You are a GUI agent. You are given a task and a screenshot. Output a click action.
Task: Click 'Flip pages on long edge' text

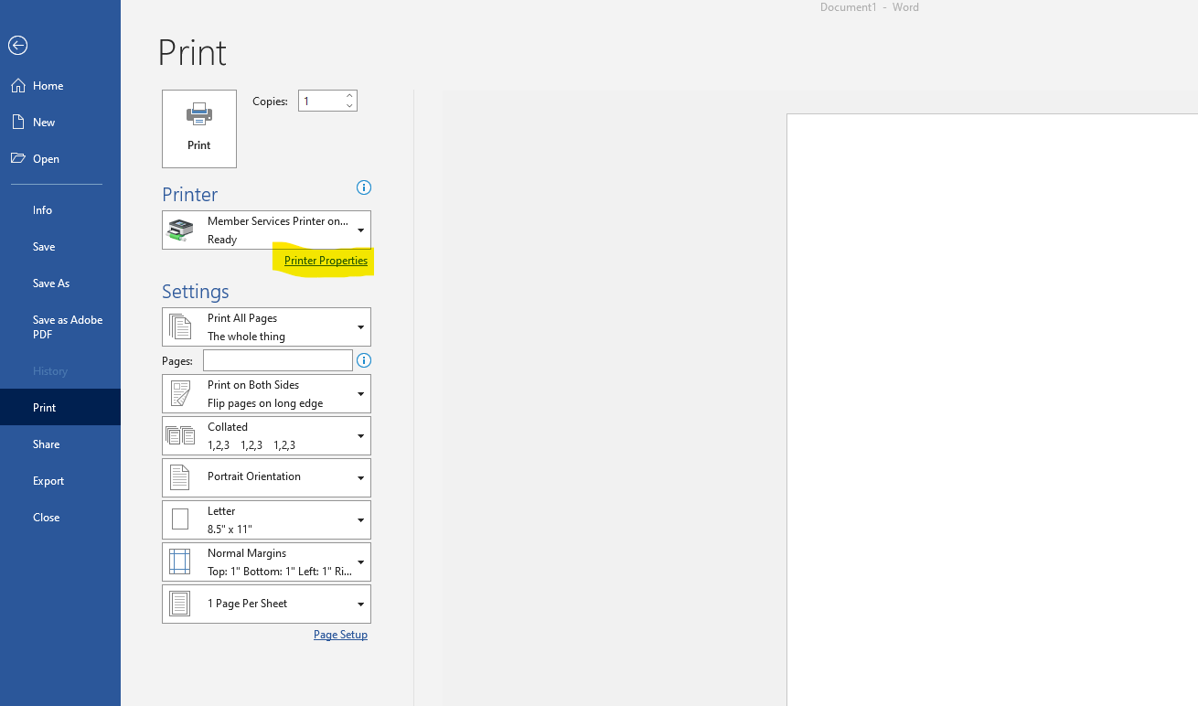265,403
